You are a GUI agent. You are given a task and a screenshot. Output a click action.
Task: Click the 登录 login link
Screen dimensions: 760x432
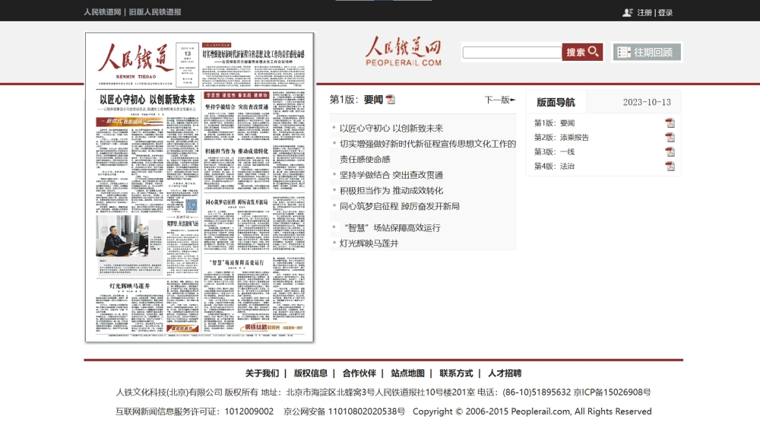665,13
